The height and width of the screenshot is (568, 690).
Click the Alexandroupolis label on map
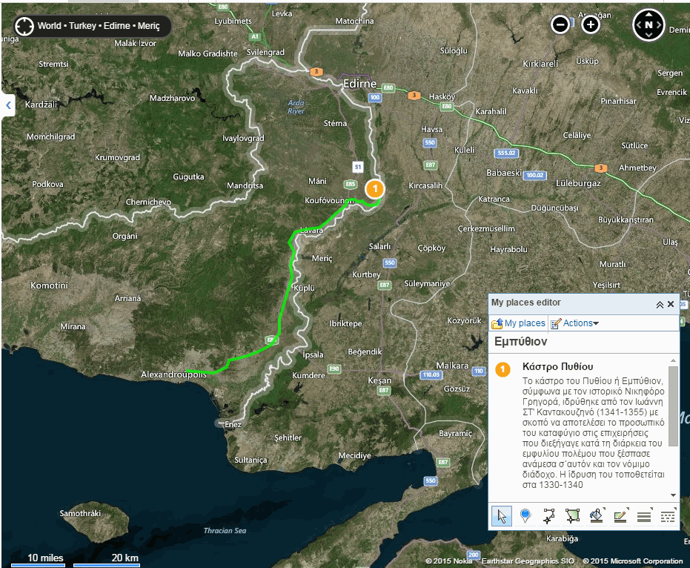[x=173, y=374]
